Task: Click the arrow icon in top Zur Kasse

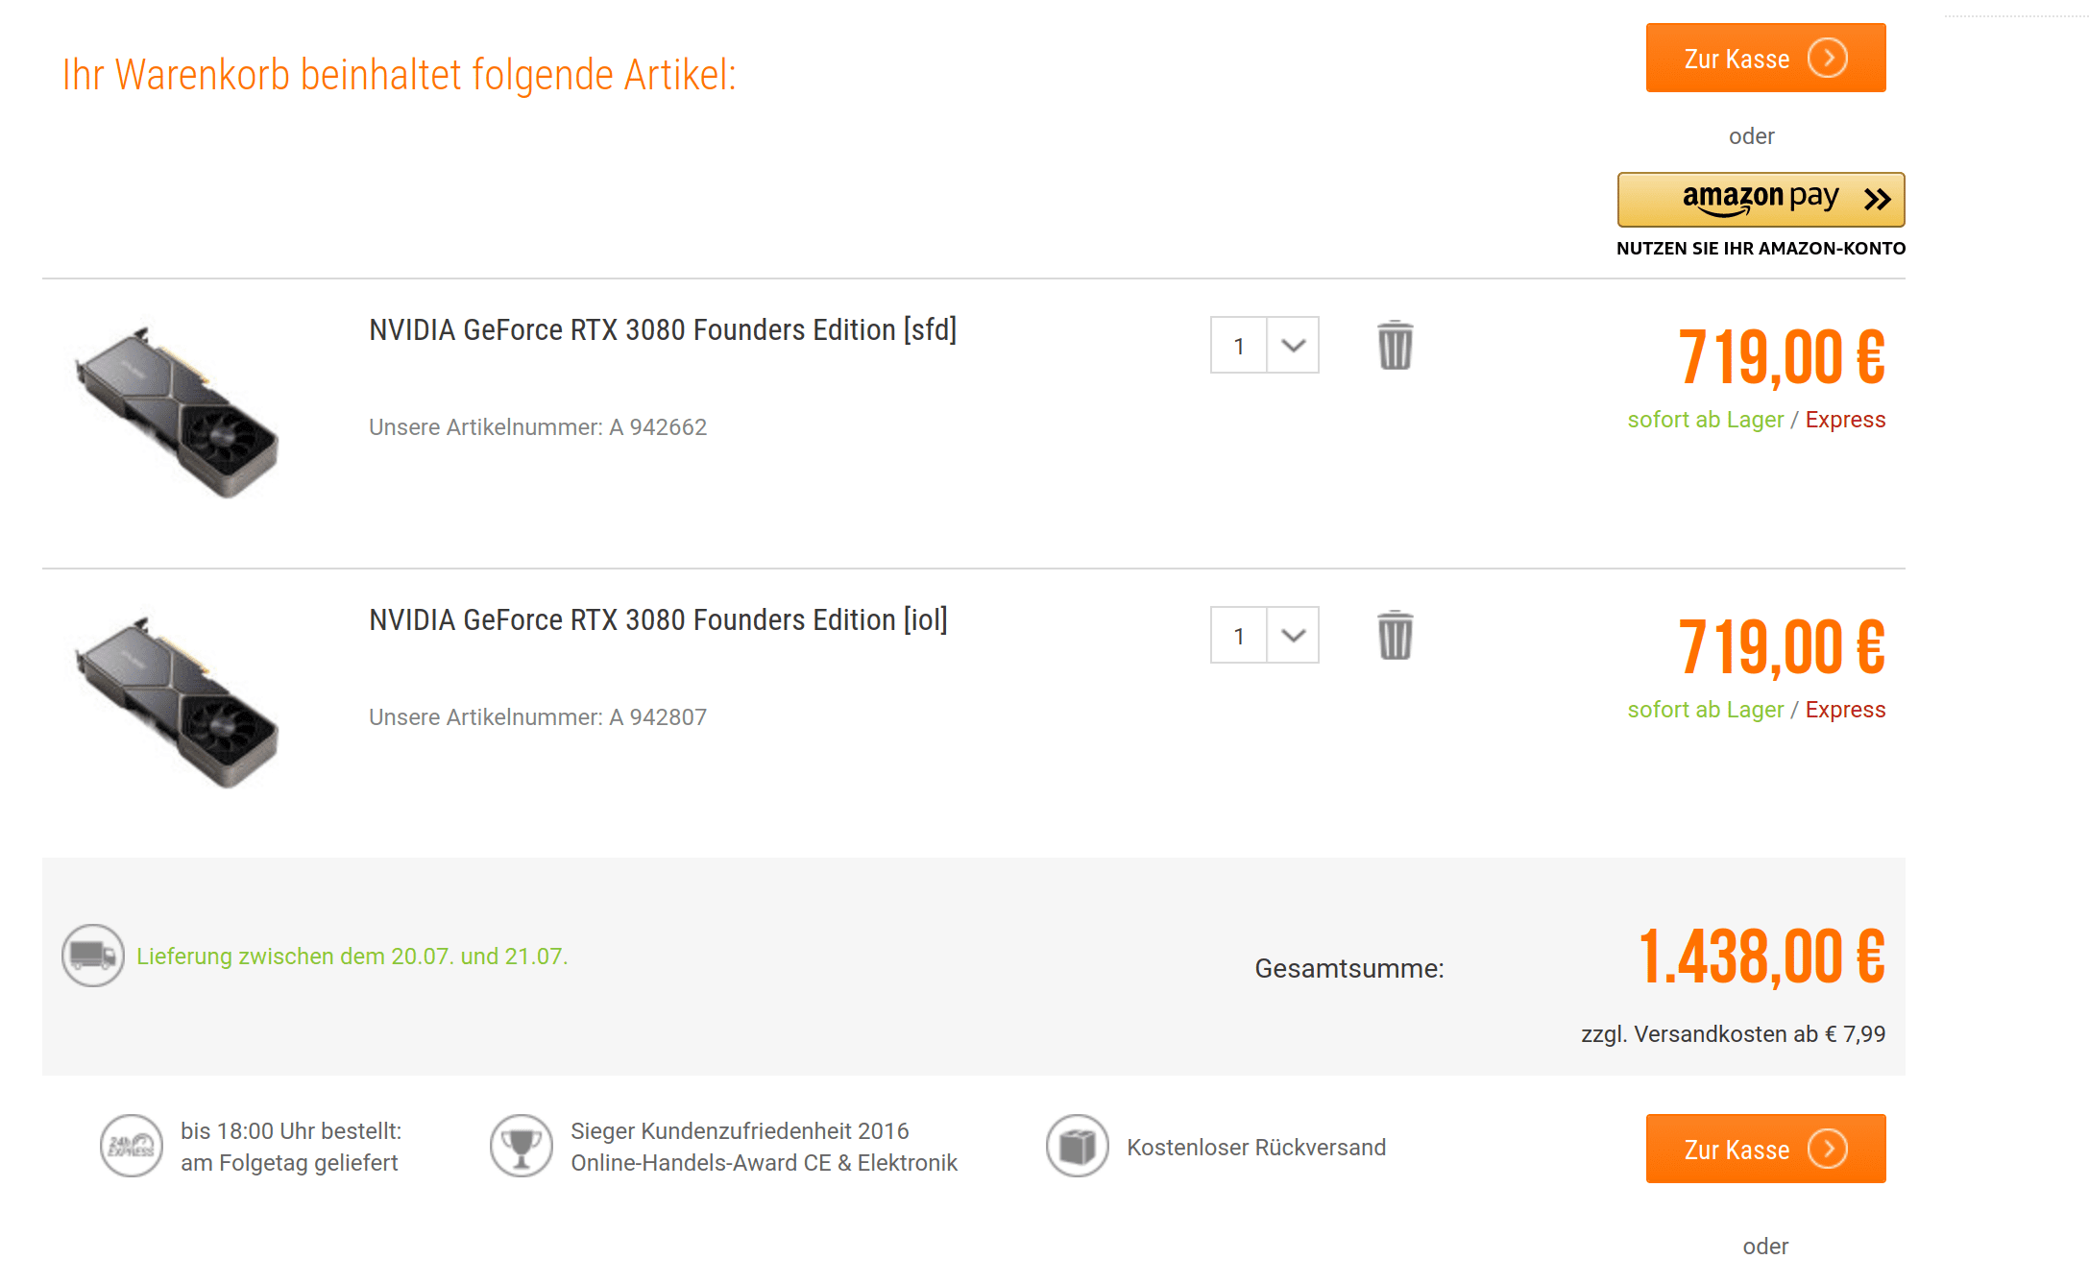Action: pyautogui.click(x=1827, y=59)
